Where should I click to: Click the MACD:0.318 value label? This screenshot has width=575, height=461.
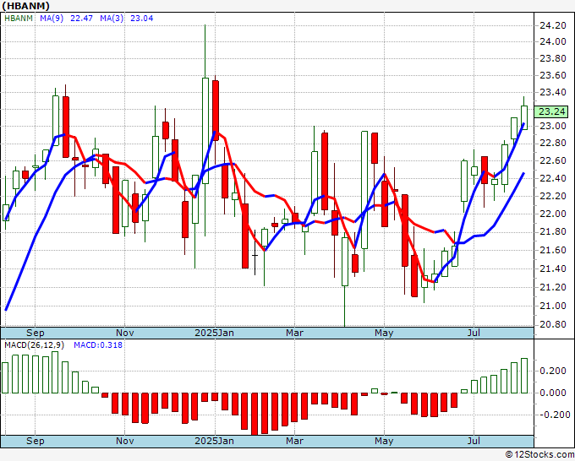(x=98, y=345)
